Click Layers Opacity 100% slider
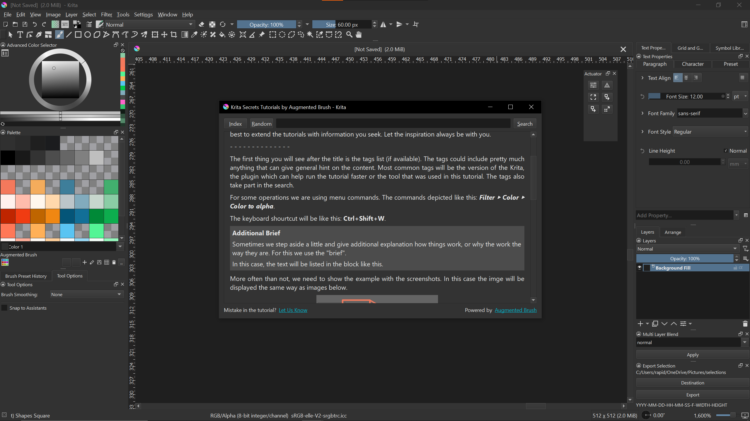This screenshot has height=421, width=750. (x=685, y=258)
